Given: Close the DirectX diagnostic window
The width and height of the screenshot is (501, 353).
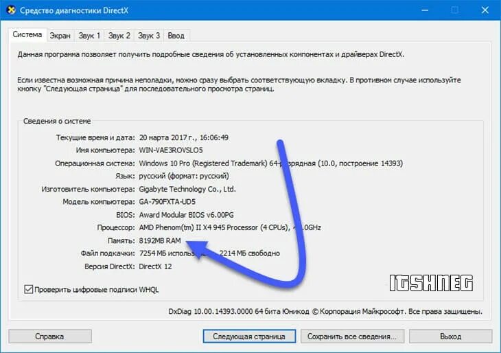Looking at the screenshot, I should pyautogui.click(x=485, y=10).
